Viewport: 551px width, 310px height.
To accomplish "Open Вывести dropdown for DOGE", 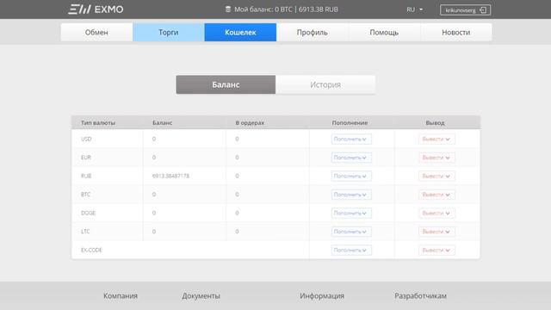I will (x=436, y=214).
